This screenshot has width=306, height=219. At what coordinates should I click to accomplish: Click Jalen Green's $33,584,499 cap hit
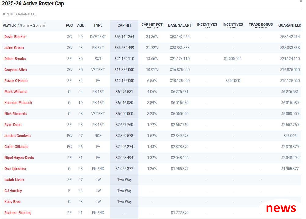pos(124,48)
